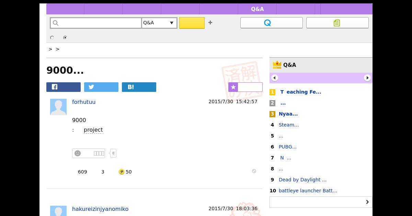Click the silver rank 2 badge
Image resolution: width=412 pixels, height=216 pixels.
272,103
